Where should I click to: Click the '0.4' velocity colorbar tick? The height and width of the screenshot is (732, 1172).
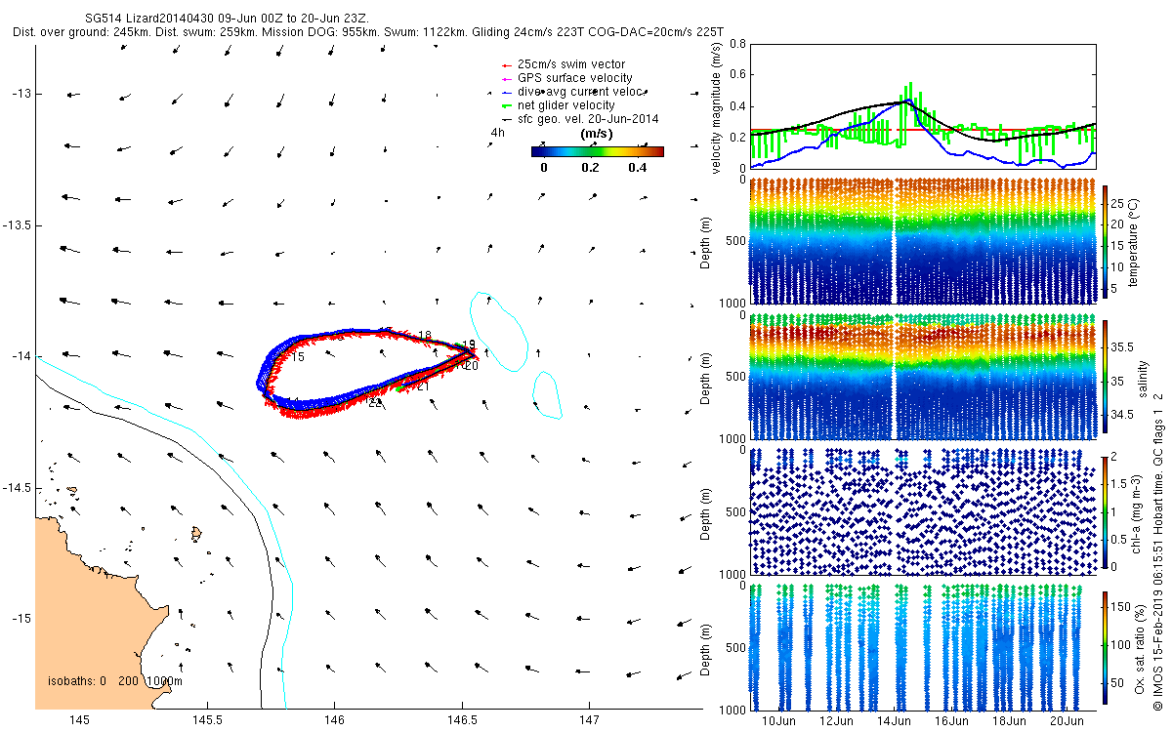[x=640, y=168]
